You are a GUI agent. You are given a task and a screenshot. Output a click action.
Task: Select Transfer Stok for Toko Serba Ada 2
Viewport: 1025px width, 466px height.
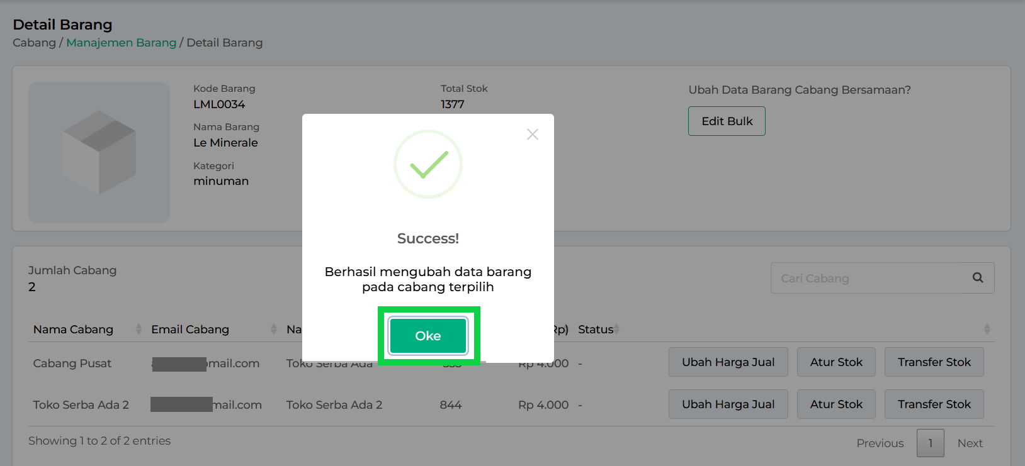934,404
